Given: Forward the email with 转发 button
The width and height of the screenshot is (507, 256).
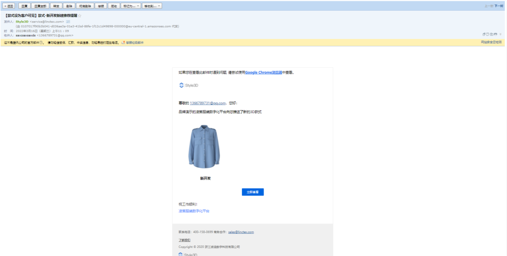Looking at the screenshot, I should tap(56, 6).
